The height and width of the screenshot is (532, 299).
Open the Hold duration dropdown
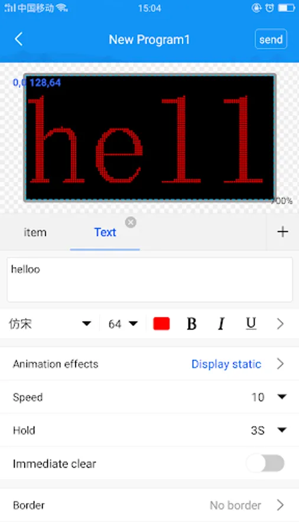269,430
